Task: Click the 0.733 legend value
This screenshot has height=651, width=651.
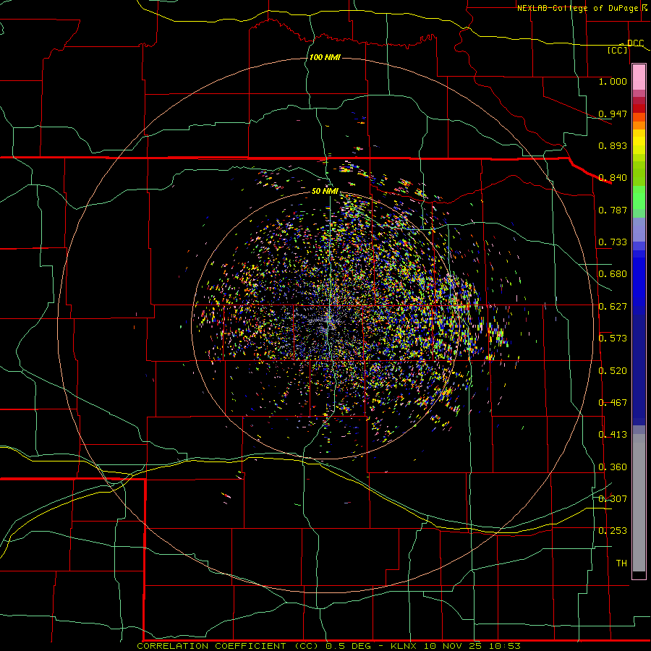Action: tap(613, 242)
